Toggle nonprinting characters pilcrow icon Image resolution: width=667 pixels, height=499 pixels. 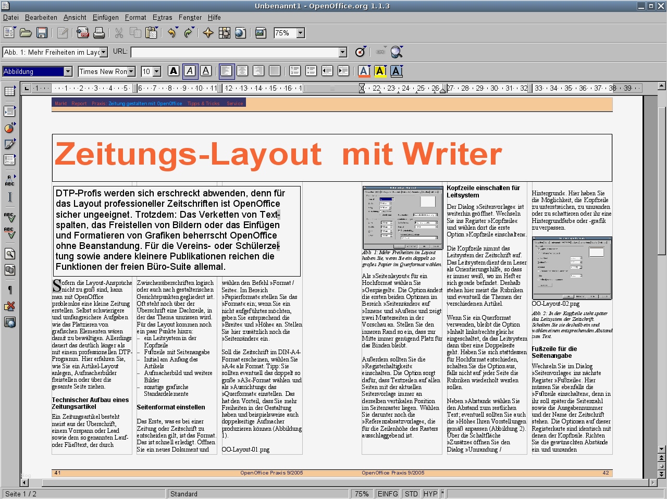(9, 290)
